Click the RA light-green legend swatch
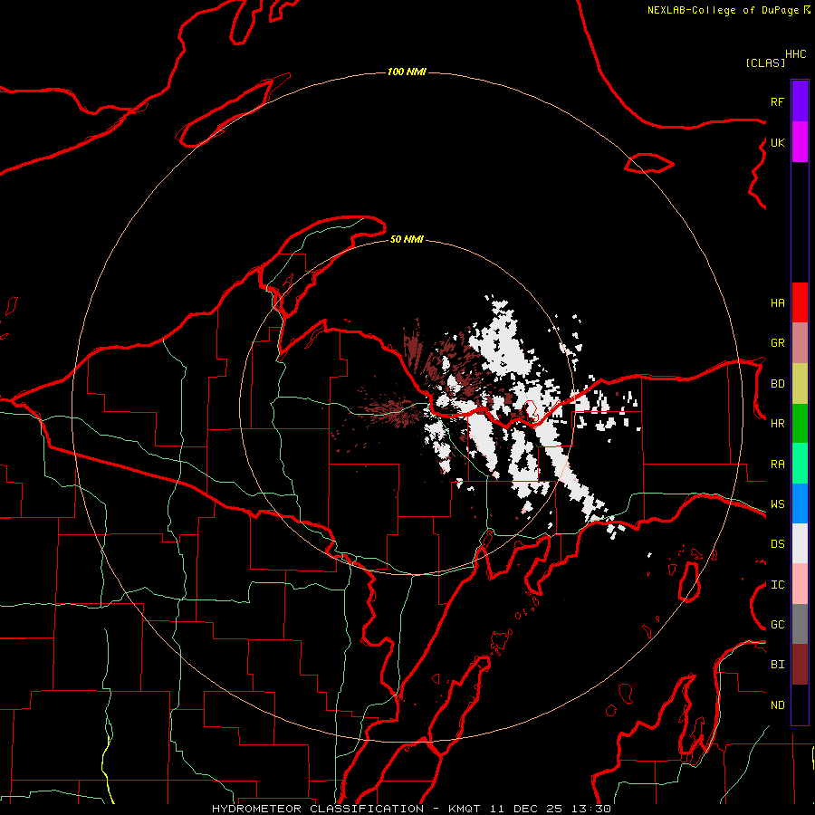 (x=800, y=464)
